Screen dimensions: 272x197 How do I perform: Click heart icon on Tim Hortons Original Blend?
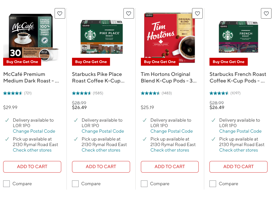(197, 13)
